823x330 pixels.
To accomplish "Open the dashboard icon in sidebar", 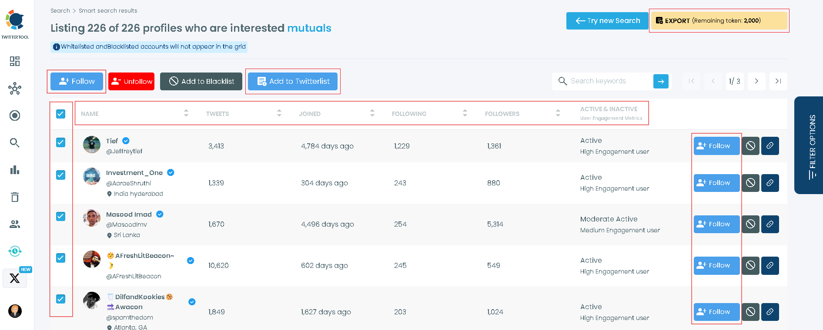I will [15, 61].
